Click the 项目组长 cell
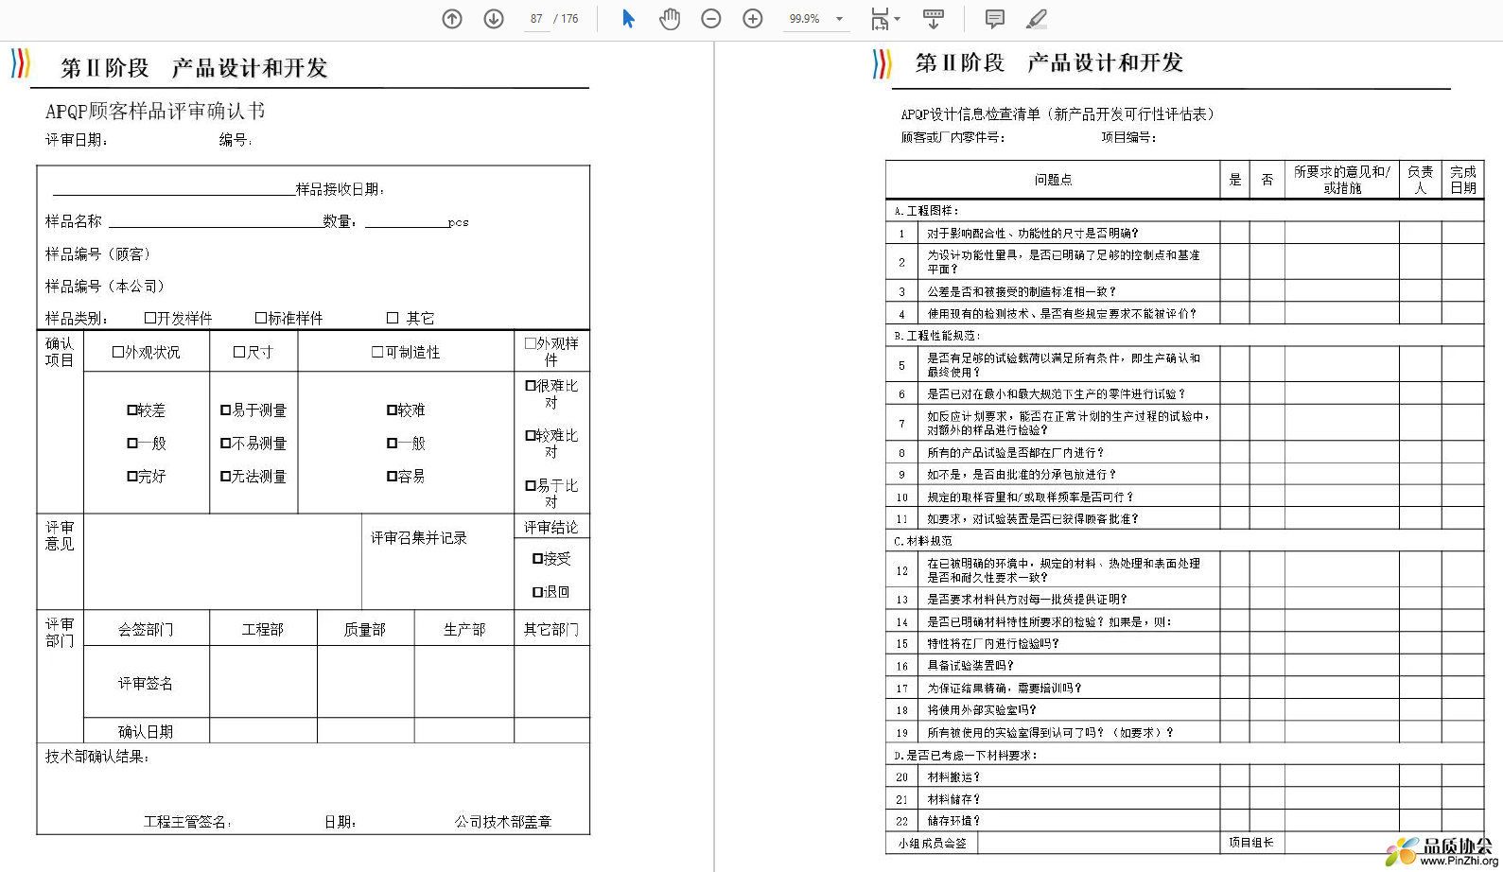Screen dimensions: 1503x872 tap(1250, 843)
